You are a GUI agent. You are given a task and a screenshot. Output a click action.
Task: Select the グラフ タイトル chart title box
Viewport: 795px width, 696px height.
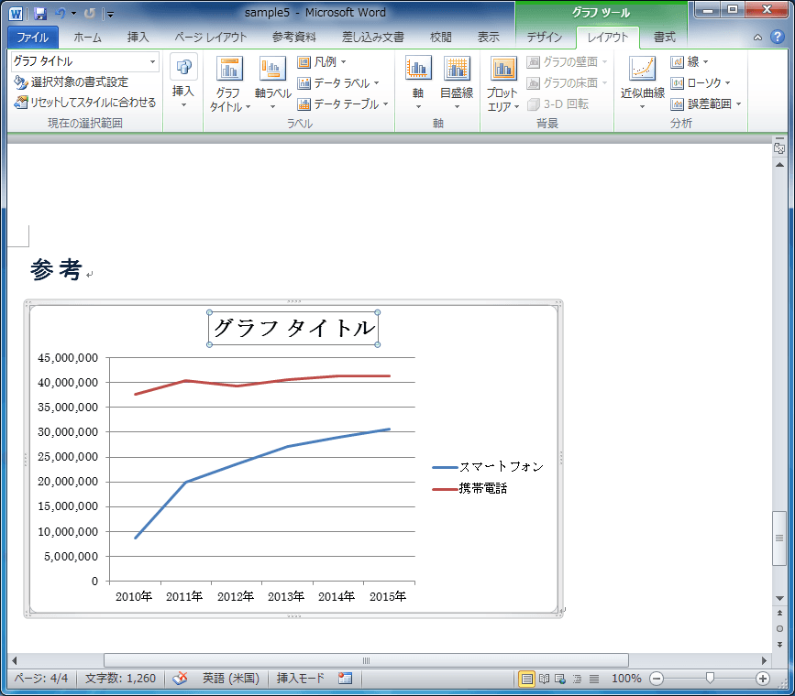(293, 328)
